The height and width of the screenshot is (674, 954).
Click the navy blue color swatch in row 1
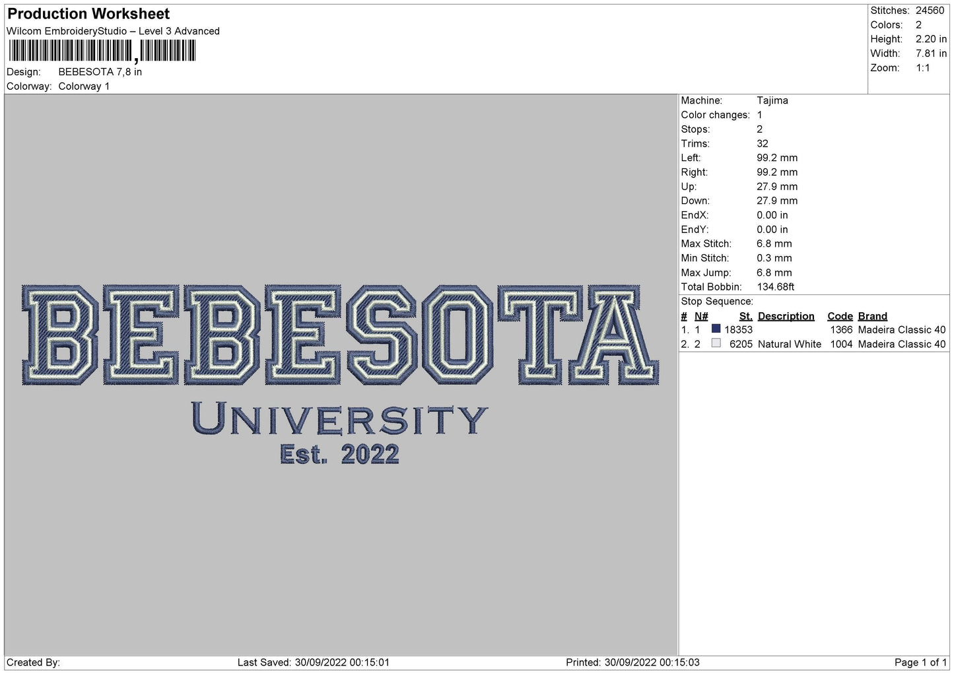click(x=716, y=329)
